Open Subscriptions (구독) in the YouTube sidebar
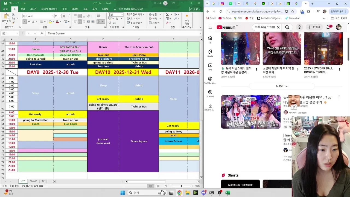 coord(210,66)
